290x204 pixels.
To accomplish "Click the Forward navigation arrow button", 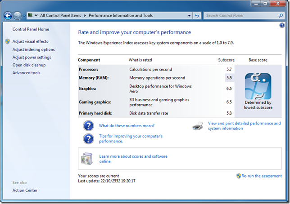I will pos(17,16).
